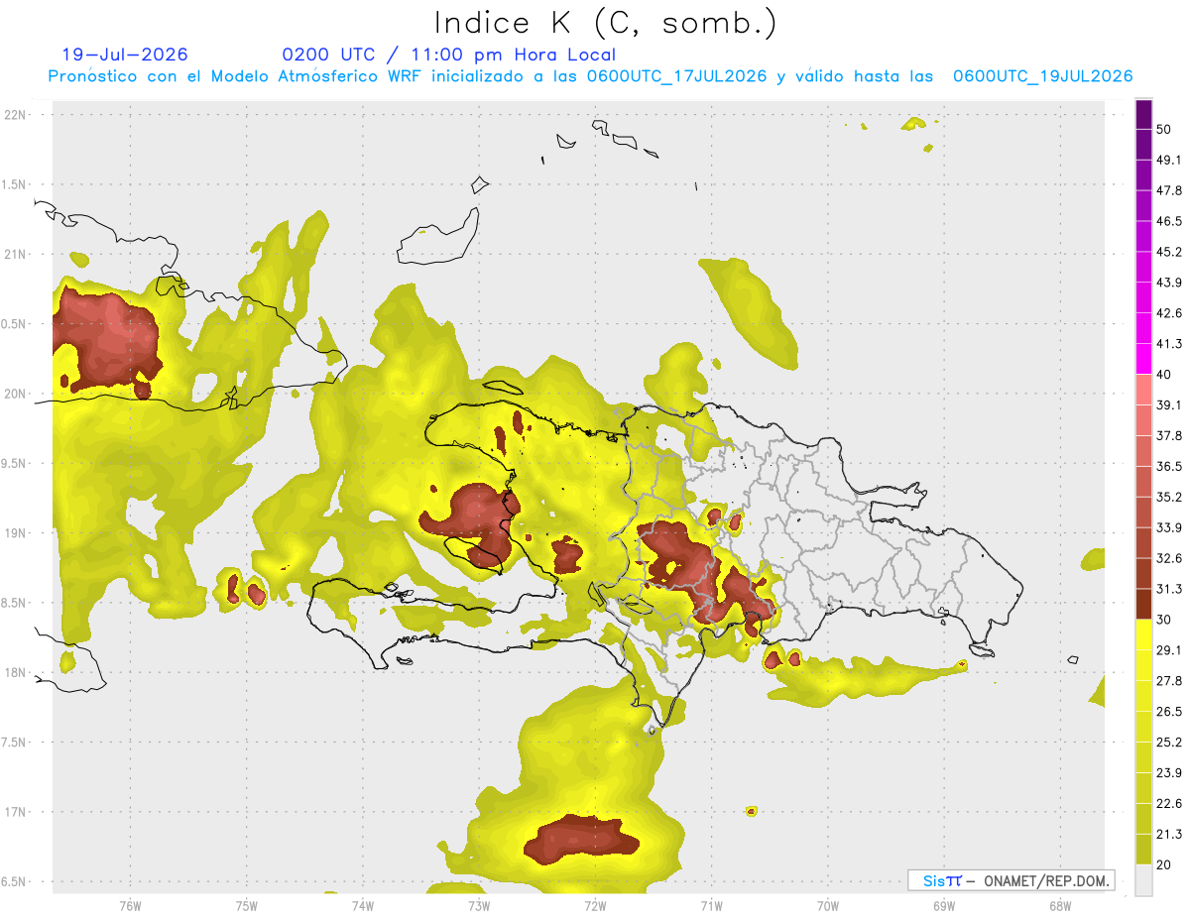The image size is (1190, 919).
Task: Click the colorbar value "35.2"
Action: tap(1169, 497)
